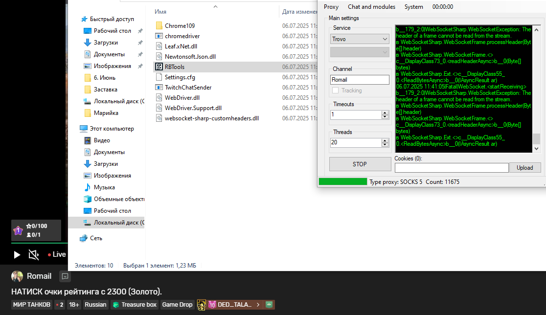Open the Chrome109 folder icon
The width and height of the screenshot is (546, 315).
tap(159, 25)
